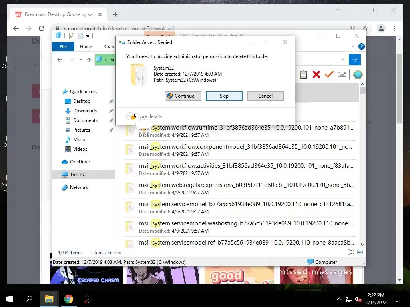Open new tab in Chrome
410x307 pixels.
coord(115,14)
